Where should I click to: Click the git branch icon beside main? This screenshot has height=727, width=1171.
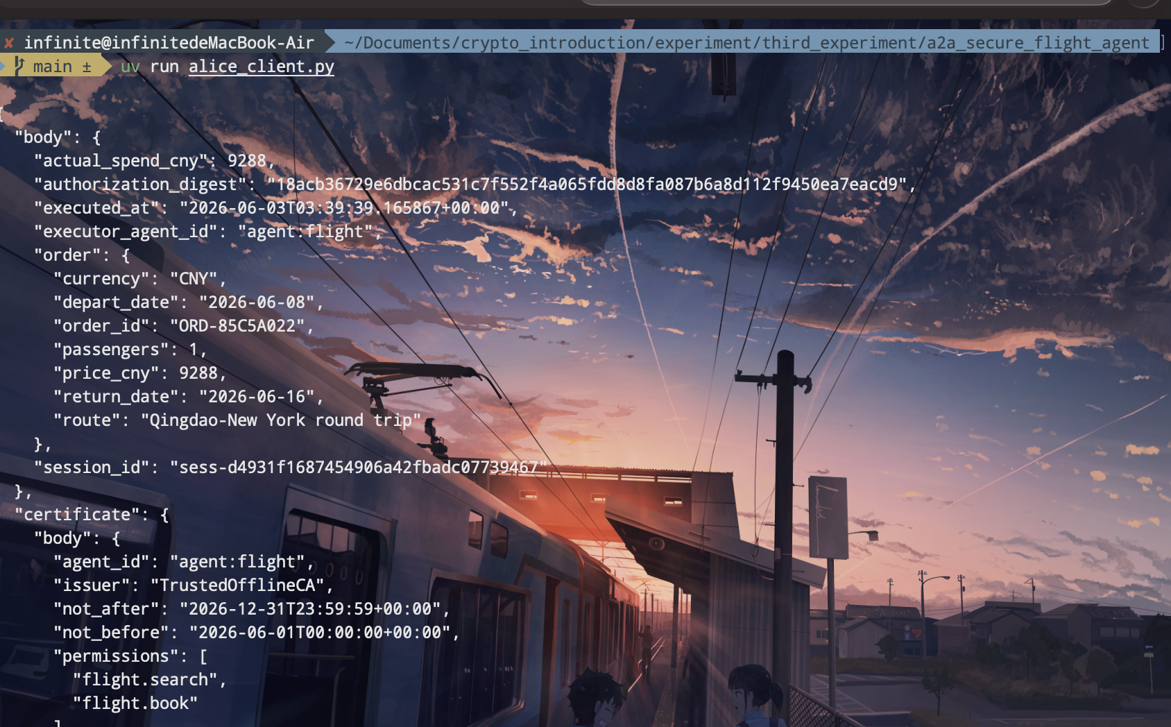19,67
